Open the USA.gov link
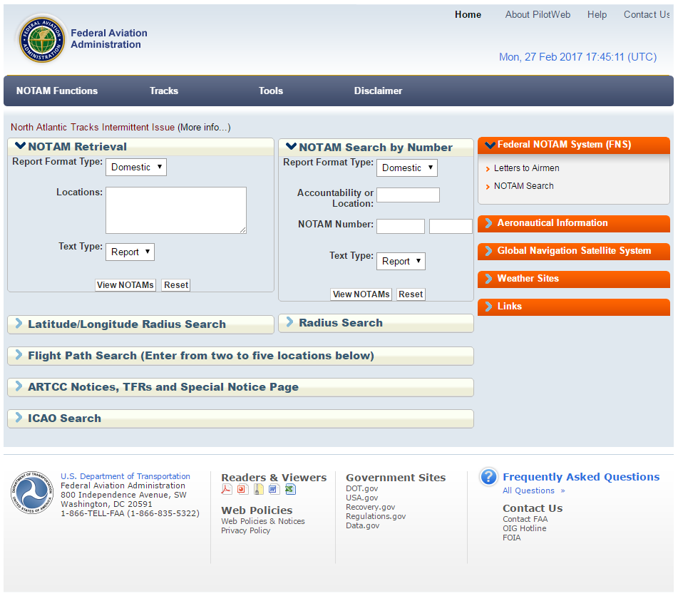 coord(362,498)
